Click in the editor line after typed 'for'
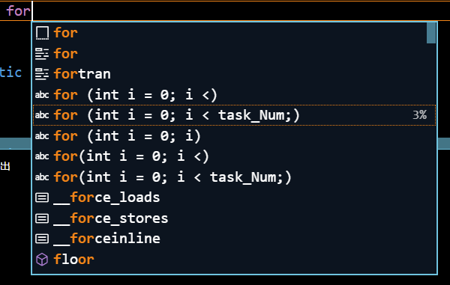The width and height of the screenshot is (450, 285). point(241,11)
